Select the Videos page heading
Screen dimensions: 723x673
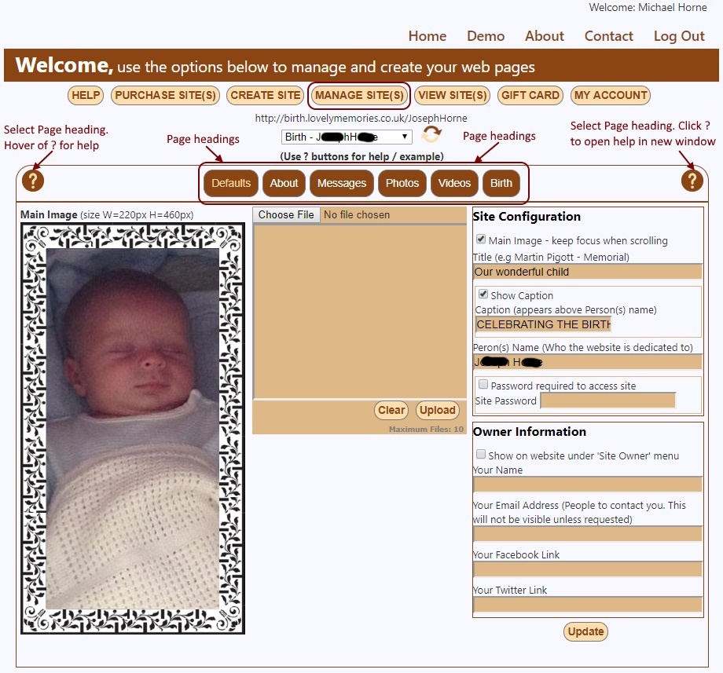pyautogui.click(x=454, y=183)
